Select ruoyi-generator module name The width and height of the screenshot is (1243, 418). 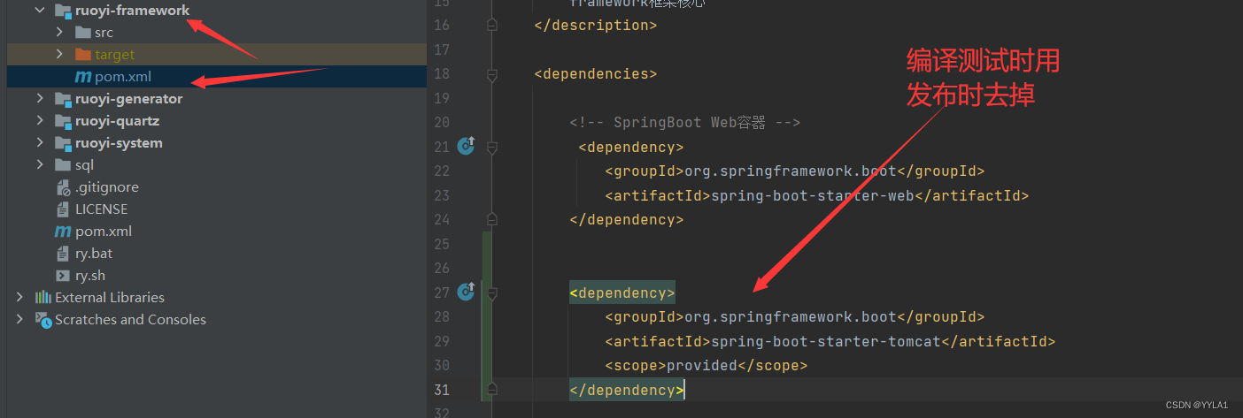pyautogui.click(x=129, y=99)
